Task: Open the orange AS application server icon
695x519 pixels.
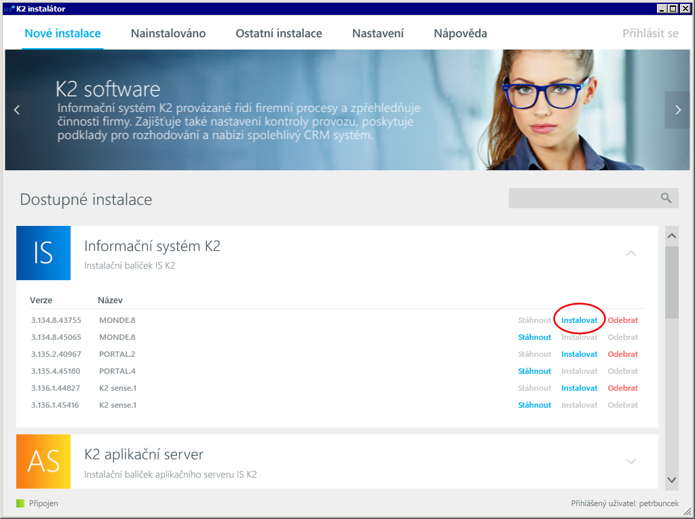Action: pos(43,461)
